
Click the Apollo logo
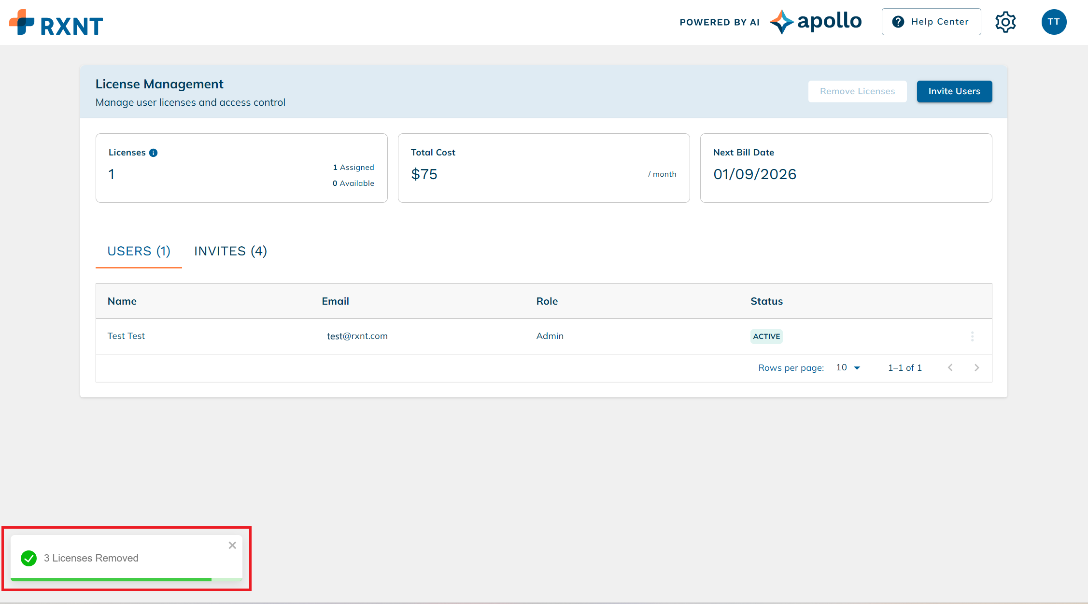(816, 21)
